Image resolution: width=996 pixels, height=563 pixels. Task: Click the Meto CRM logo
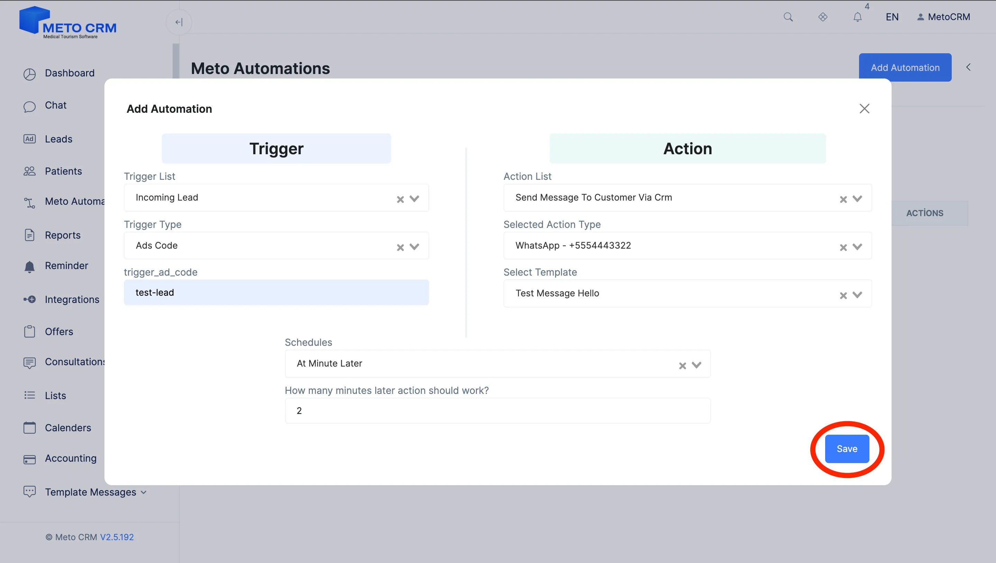click(68, 22)
